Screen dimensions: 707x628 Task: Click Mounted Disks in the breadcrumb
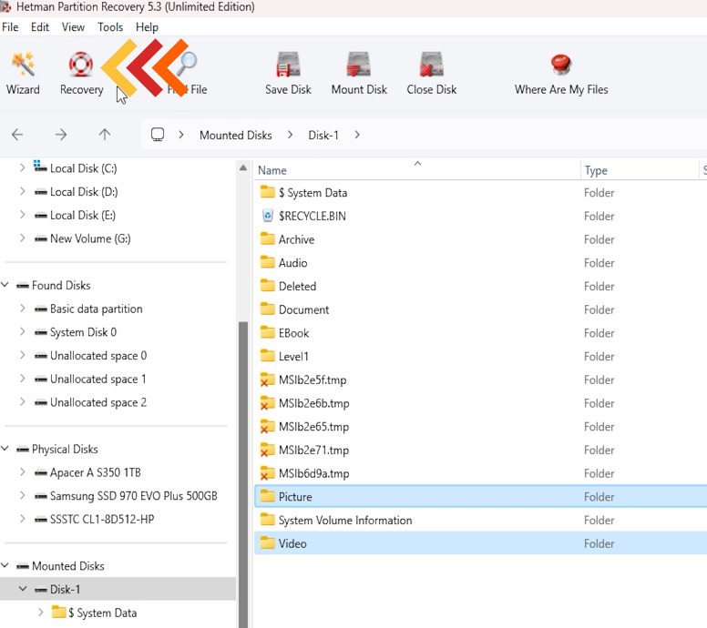(x=235, y=135)
